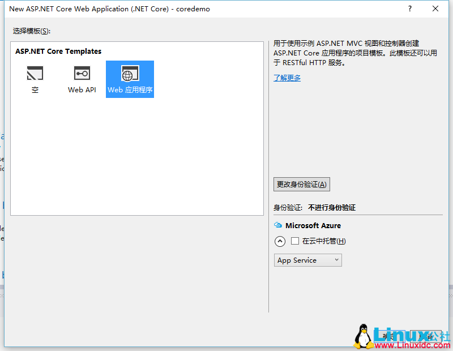Select the 空 (Empty) template icon
The height and width of the screenshot is (351, 453).
click(35, 79)
